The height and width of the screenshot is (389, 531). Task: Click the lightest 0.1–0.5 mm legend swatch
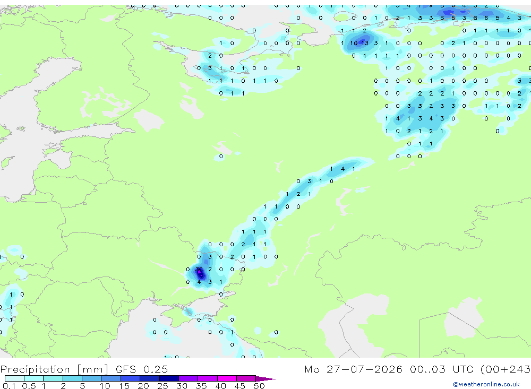coord(14,378)
